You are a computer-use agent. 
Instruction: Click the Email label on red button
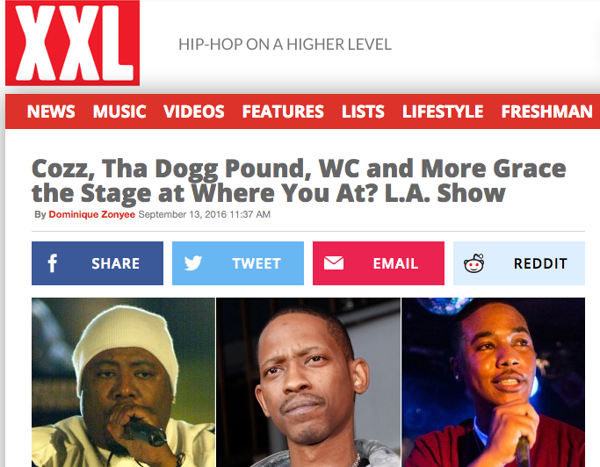click(x=395, y=263)
